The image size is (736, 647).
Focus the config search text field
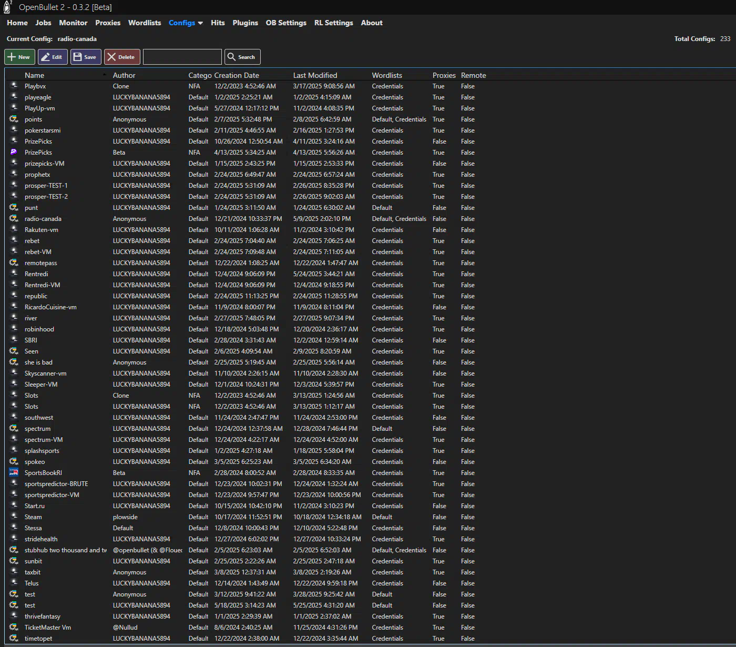(182, 57)
